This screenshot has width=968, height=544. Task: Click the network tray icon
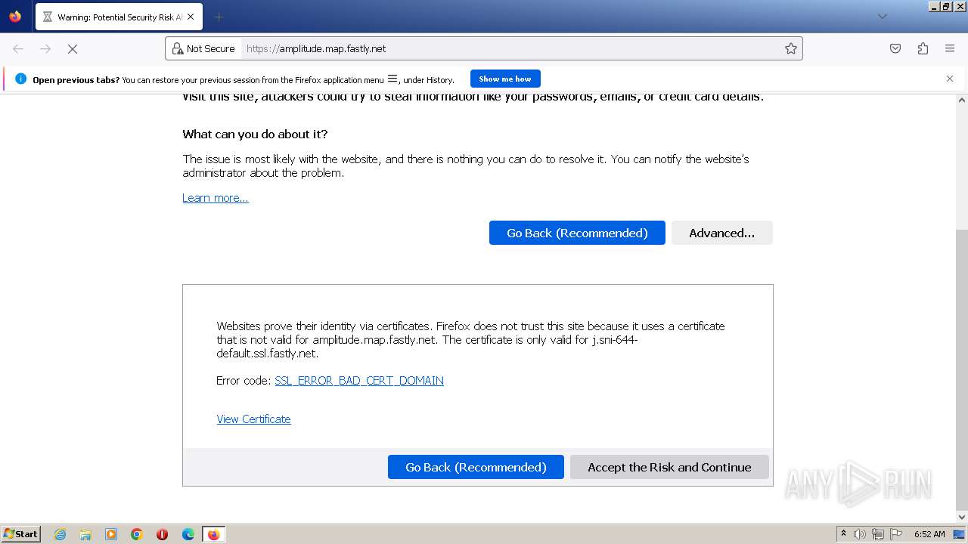click(878, 534)
